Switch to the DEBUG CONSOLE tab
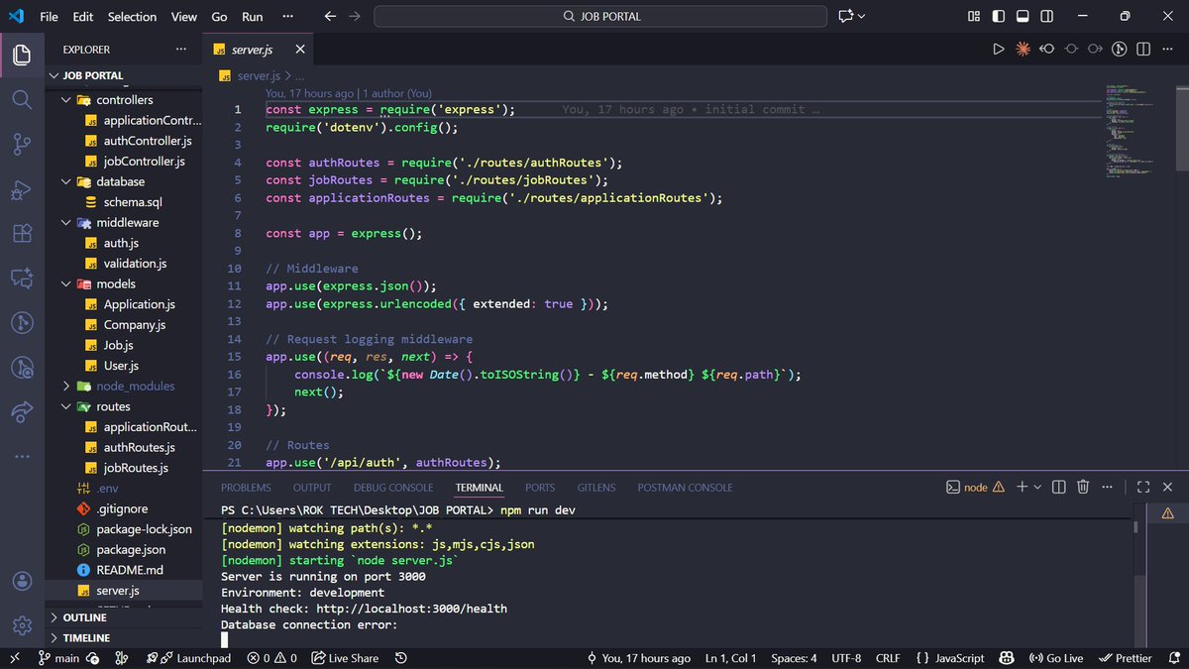The height and width of the screenshot is (669, 1189). pos(393,488)
